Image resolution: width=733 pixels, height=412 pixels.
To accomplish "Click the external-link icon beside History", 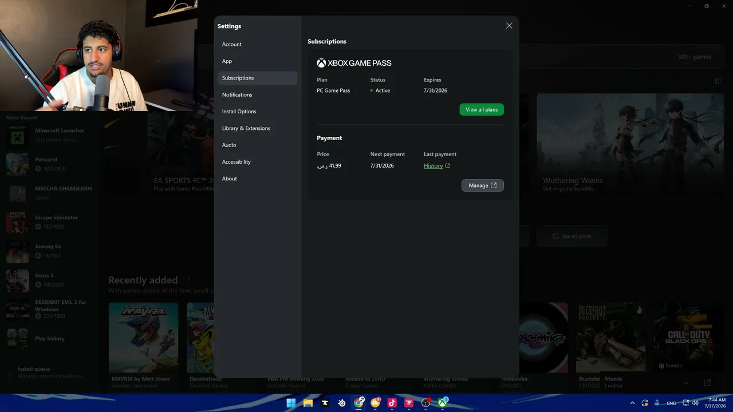I will click(x=447, y=166).
